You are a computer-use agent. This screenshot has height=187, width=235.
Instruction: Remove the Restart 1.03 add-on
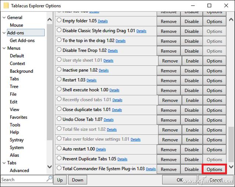(x=169, y=81)
